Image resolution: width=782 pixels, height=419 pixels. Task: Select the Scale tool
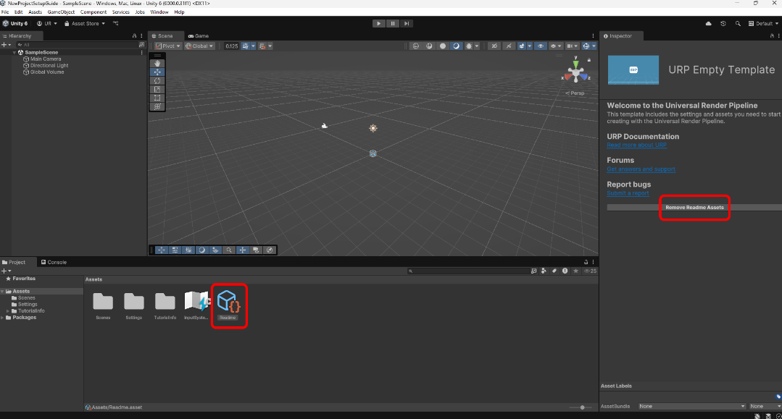[157, 89]
